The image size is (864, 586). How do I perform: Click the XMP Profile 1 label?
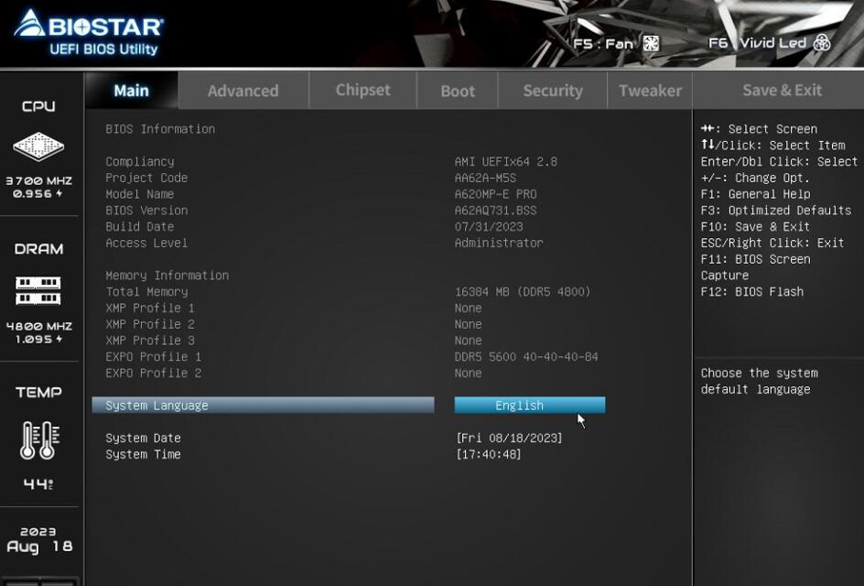click(150, 309)
